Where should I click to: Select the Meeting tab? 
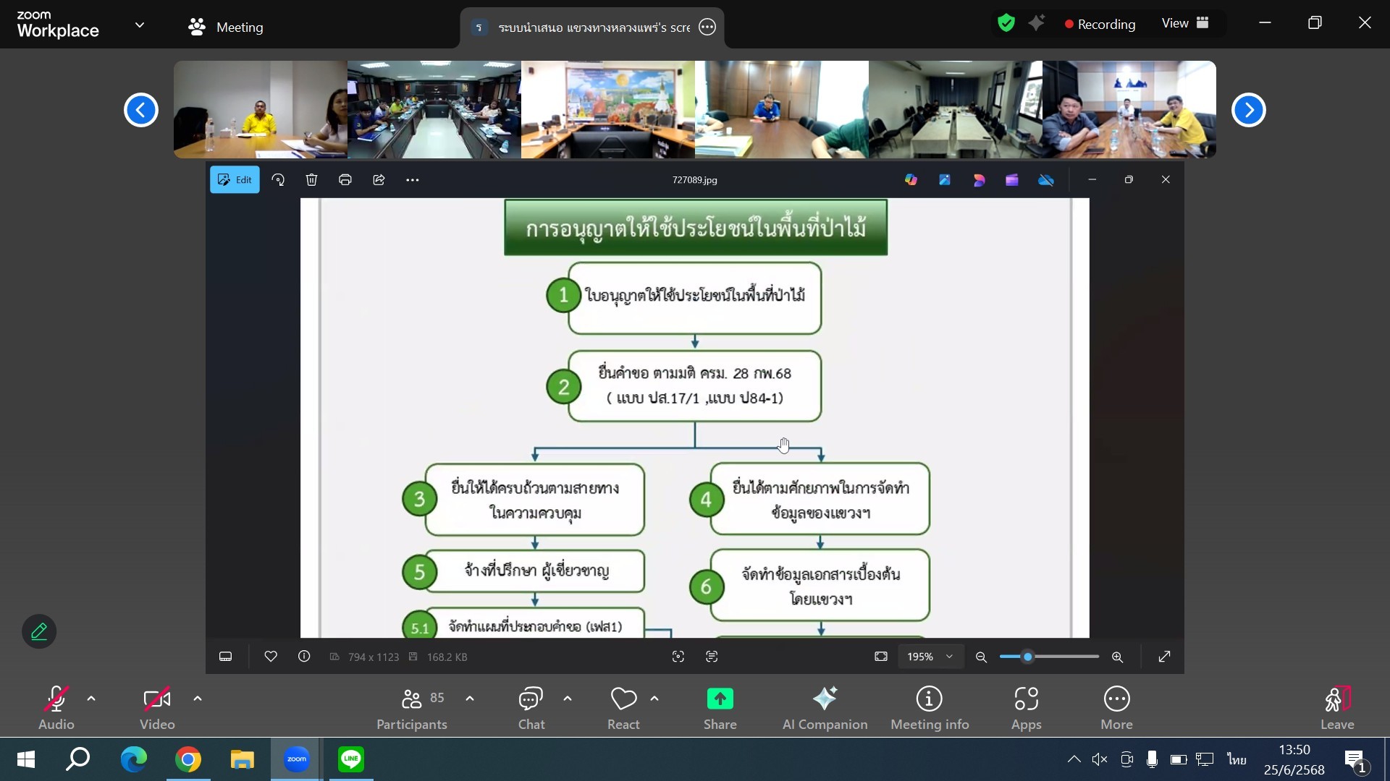coord(226,27)
